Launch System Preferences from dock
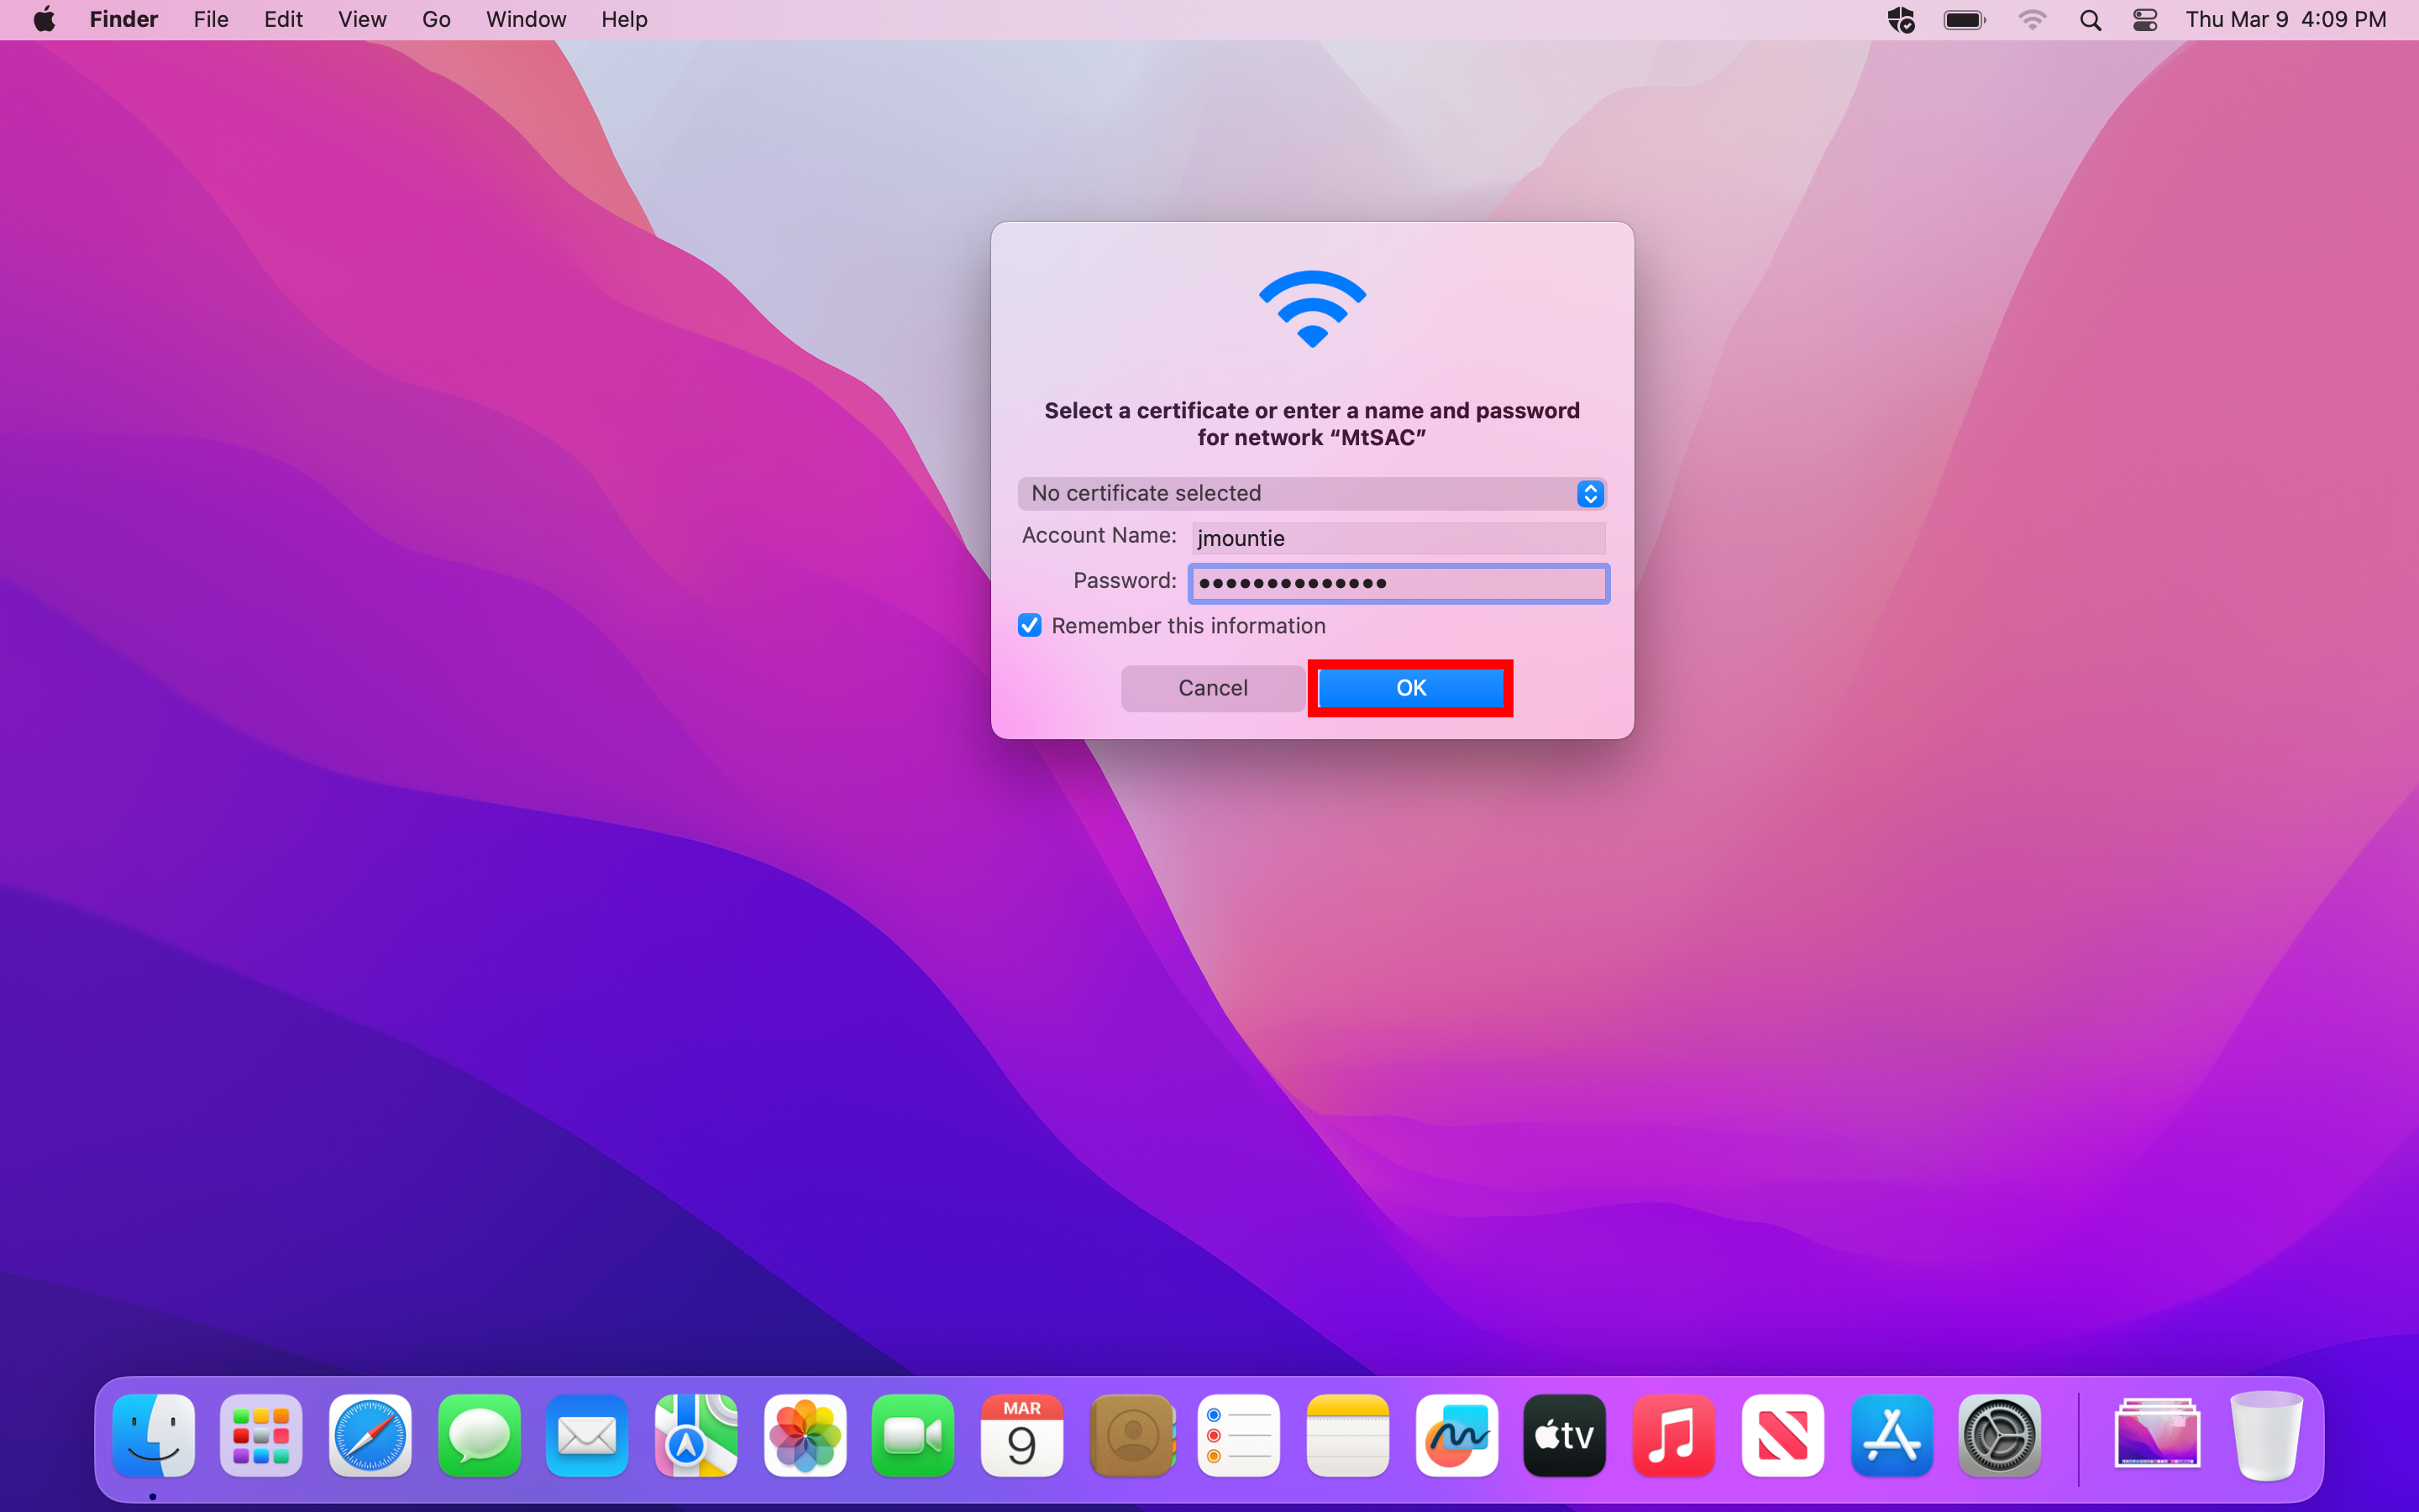 tap(1999, 1436)
